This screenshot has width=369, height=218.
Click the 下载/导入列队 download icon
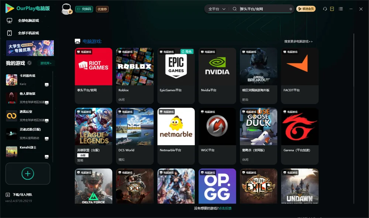(8, 194)
